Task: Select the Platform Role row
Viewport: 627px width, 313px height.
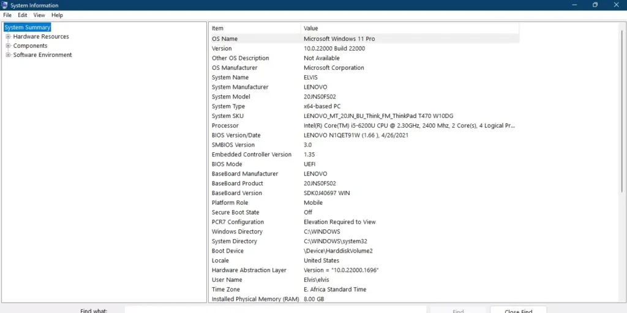Action: (364, 202)
